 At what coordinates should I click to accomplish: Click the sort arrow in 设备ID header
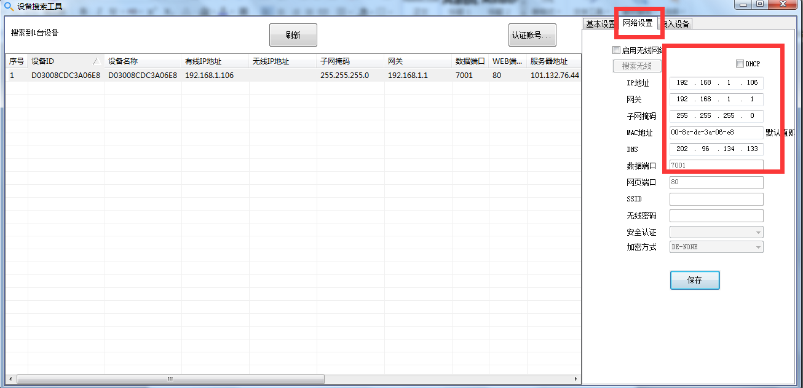click(x=97, y=61)
